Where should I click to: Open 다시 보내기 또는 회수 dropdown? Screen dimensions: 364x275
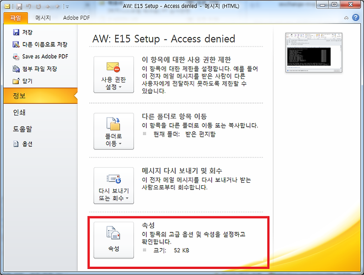[x=114, y=186]
